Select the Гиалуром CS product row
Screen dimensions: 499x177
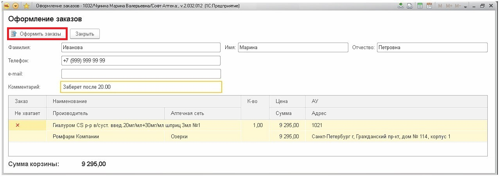tap(129, 126)
